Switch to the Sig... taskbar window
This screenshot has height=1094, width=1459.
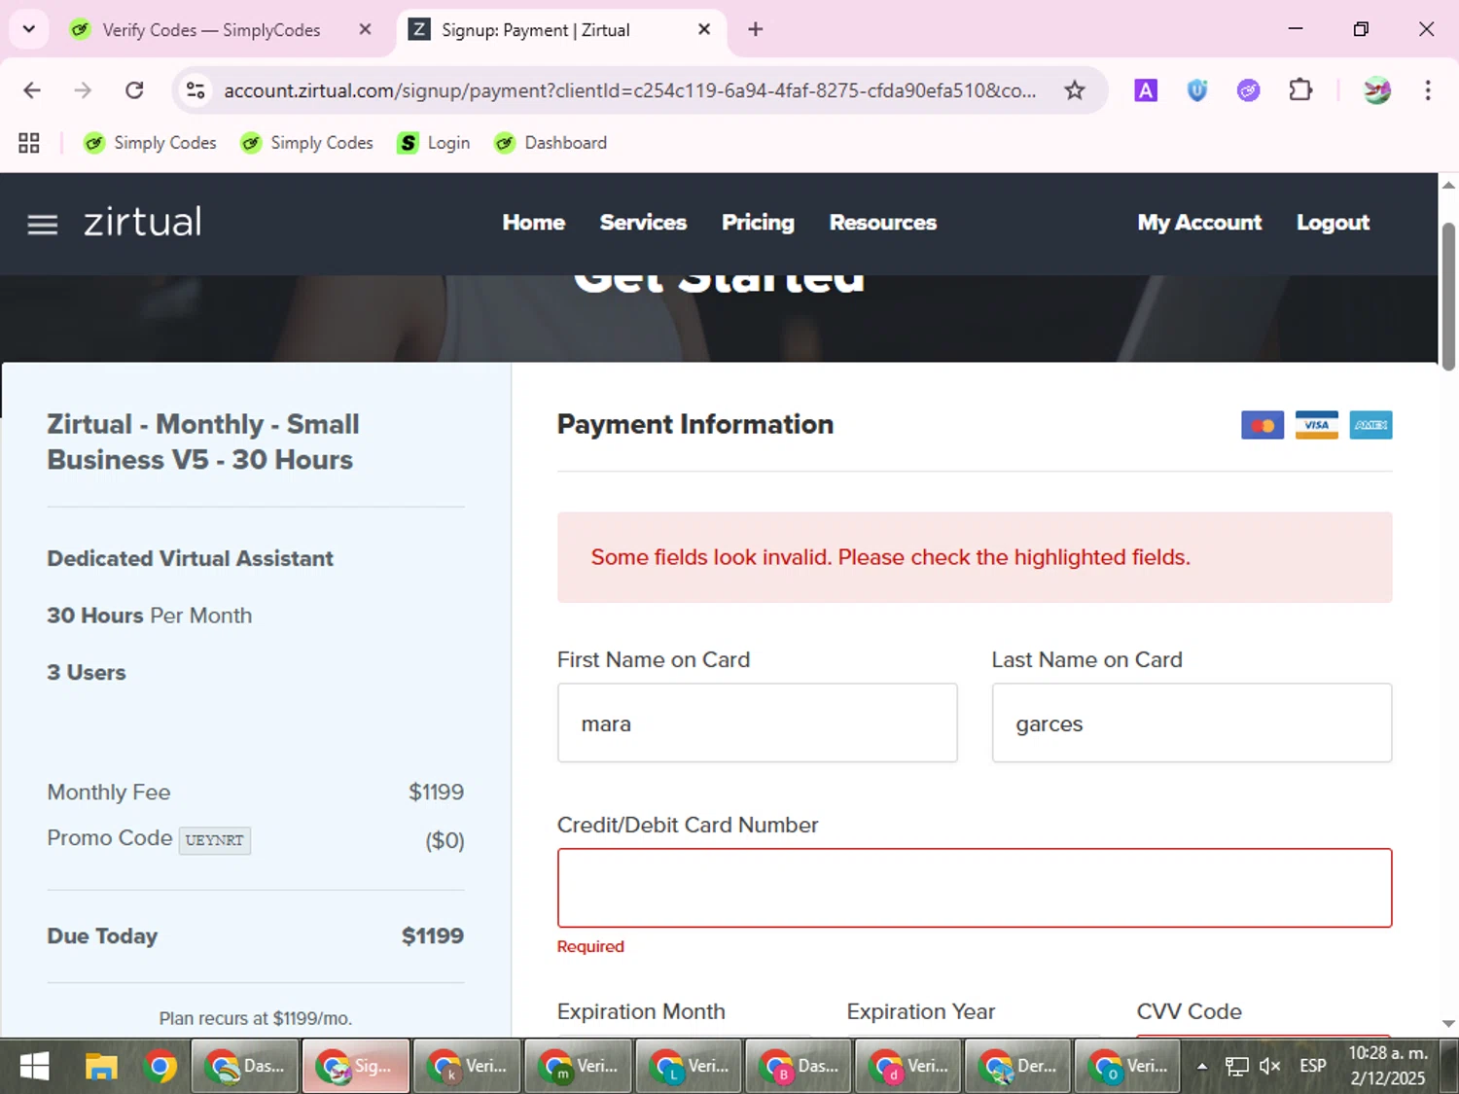(x=355, y=1067)
